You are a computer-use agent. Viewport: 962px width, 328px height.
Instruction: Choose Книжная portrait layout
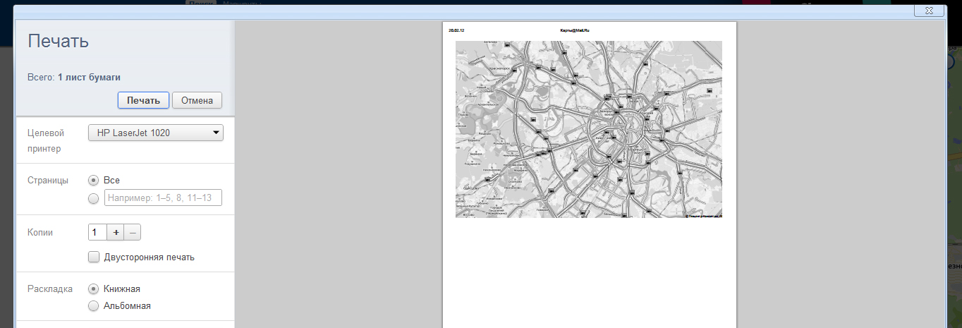(x=94, y=288)
